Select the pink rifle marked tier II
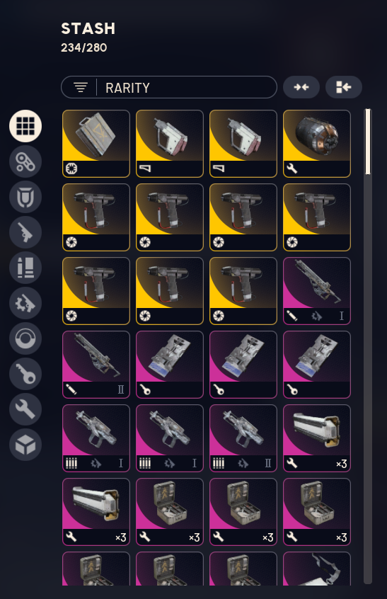This screenshot has width=387, height=599. pyautogui.click(x=96, y=365)
